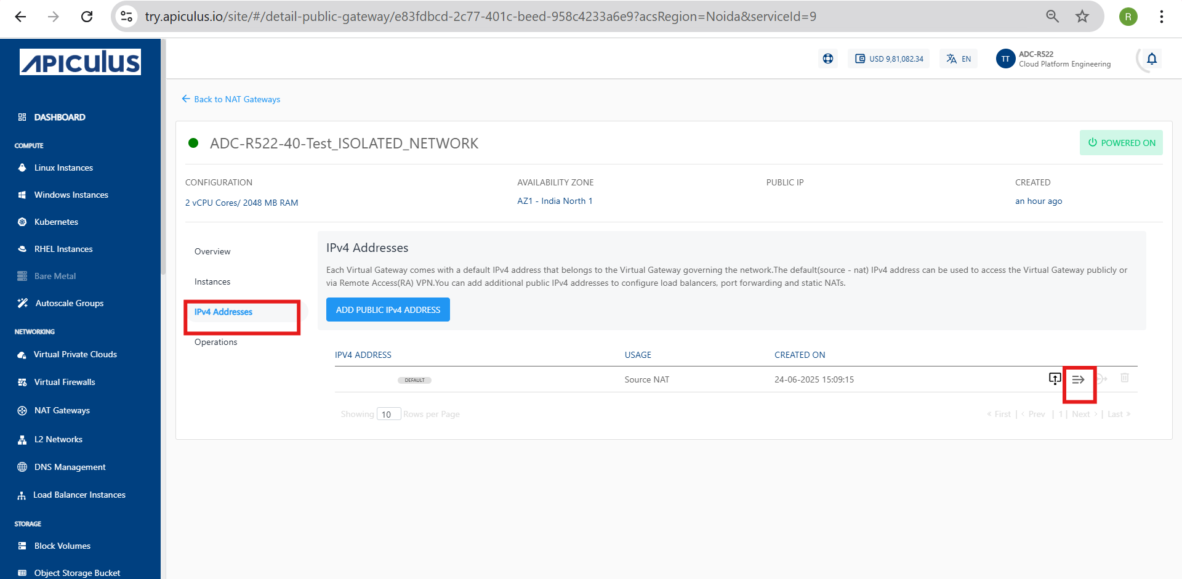Click the upload-screen icon in IPv4 row
This screenshot has width=1182, height=579.
tap(1055, 378)
